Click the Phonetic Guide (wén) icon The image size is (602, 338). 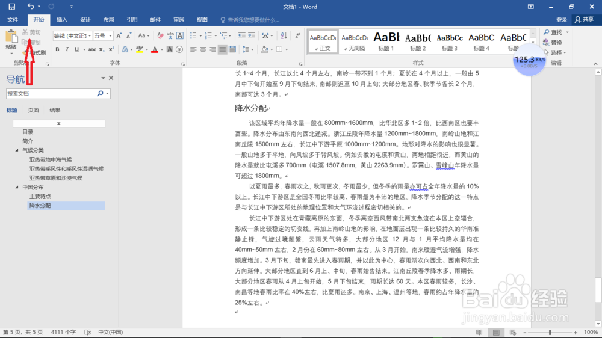(x=170, y=35)
